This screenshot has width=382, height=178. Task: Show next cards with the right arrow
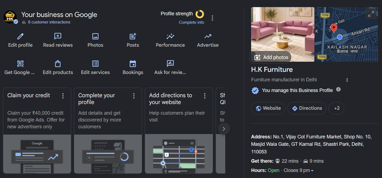[x=224, y=129]
